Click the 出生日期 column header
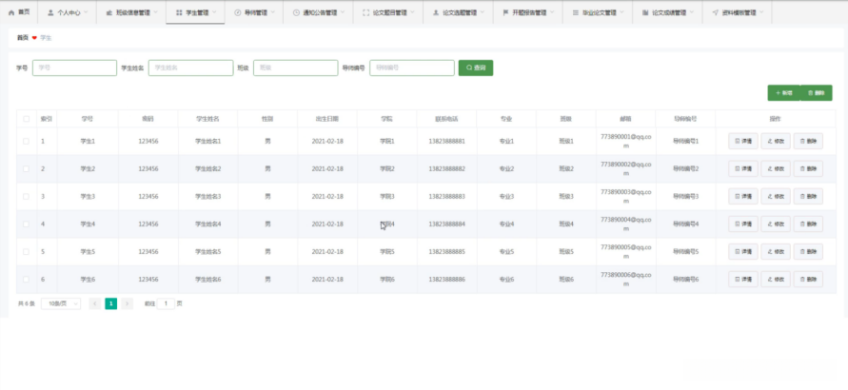The image size is (848, 390). tap(327, 119)
